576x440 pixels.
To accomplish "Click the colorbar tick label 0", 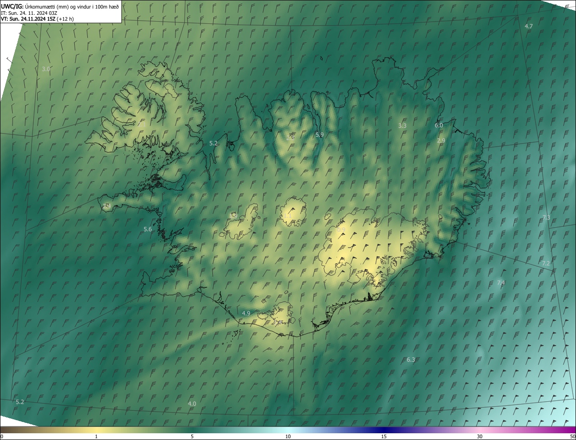I will pos(2,436).
